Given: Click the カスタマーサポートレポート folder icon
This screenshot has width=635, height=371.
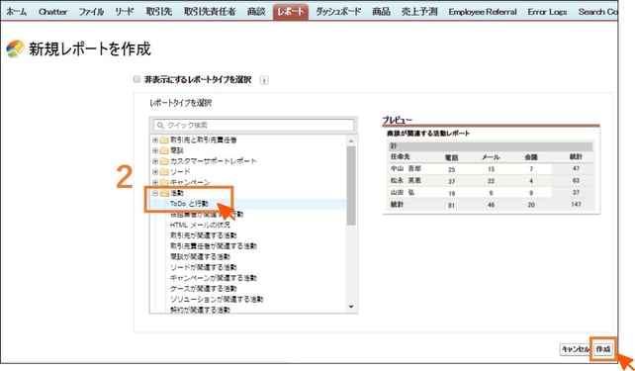Looking at the screenshot, I should point(164,161).
